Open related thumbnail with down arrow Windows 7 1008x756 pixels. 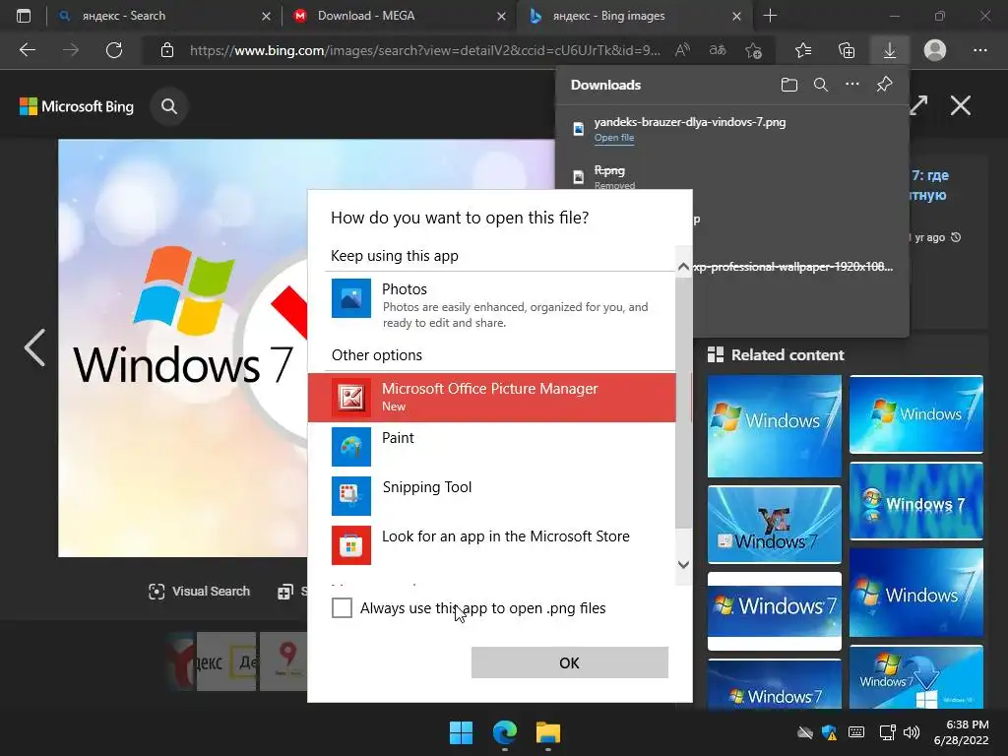click(x=916, y=677)
